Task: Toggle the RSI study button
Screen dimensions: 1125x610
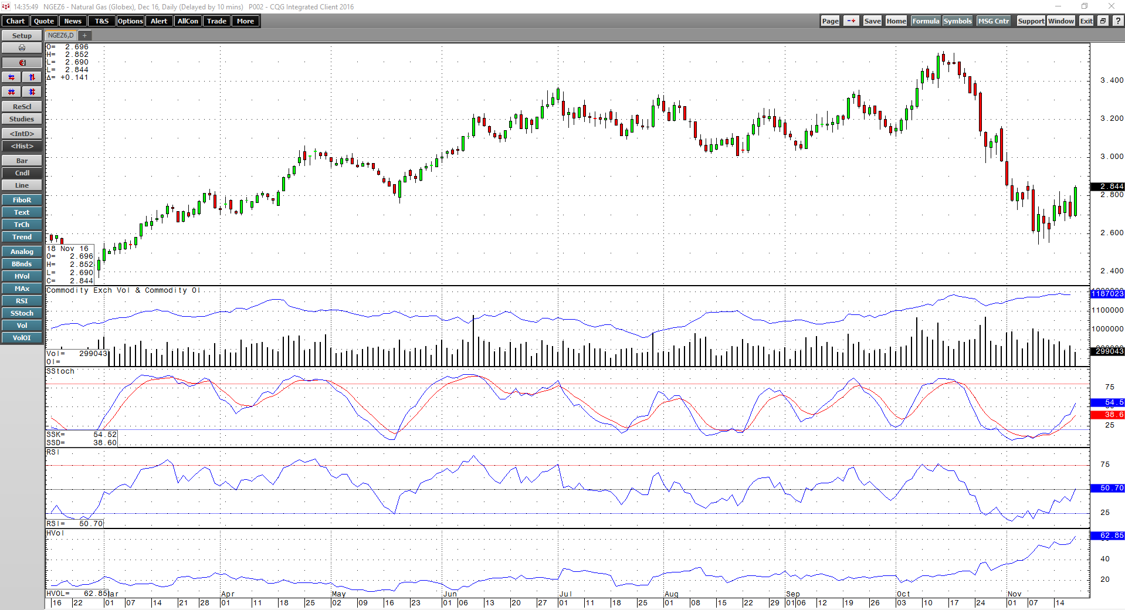Action: pyautogui.click(x=22, y=301)
